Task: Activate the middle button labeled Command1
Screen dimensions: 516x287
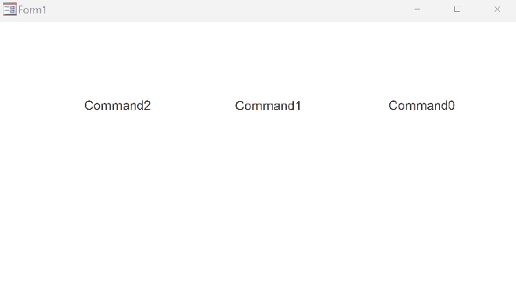Action: [x=268, y=105]
